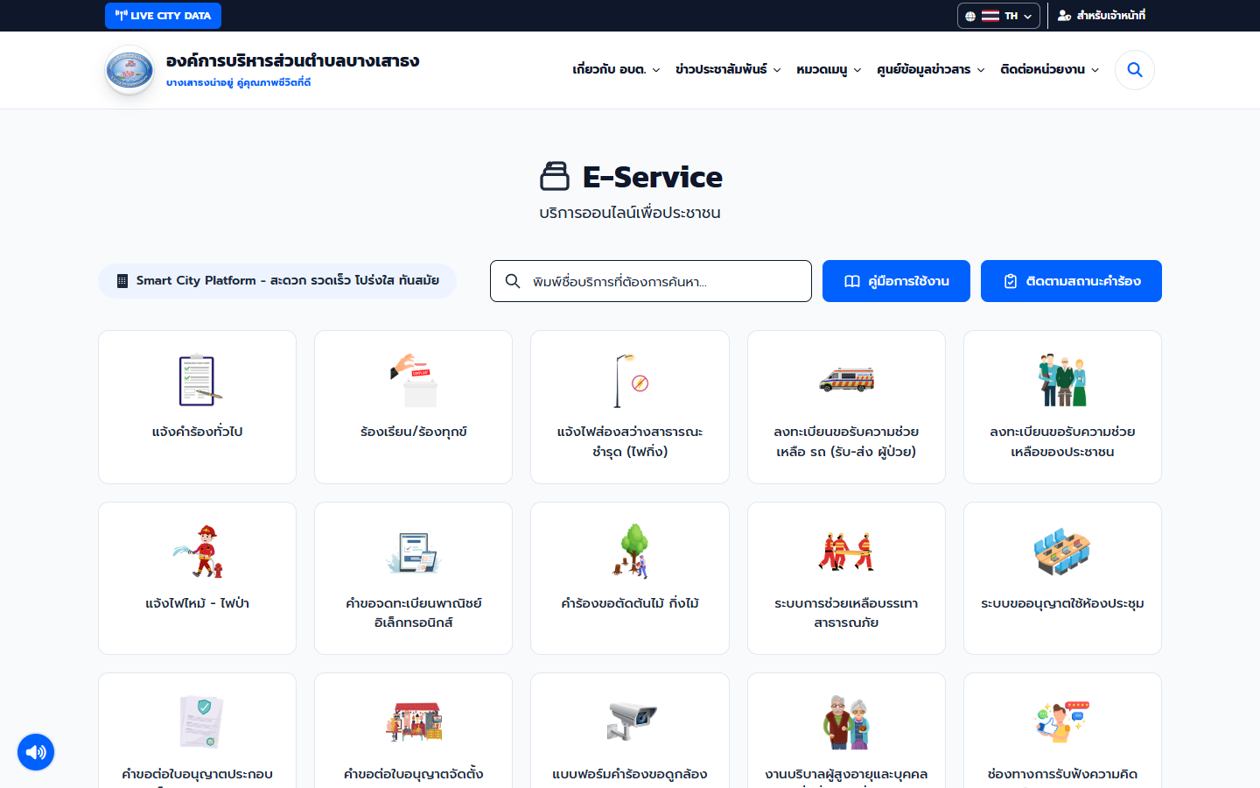Screen dimensions: 1260x788
Task: Open the firefighter แจ้งไฟไหม้ icon
Action: tap(198, 551)
